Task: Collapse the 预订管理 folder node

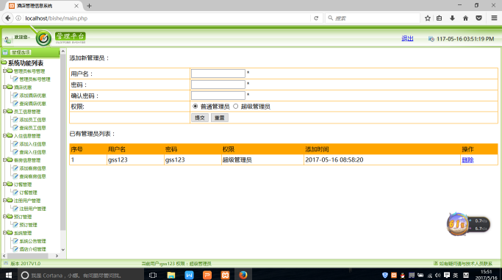Action: pos(4,217)
